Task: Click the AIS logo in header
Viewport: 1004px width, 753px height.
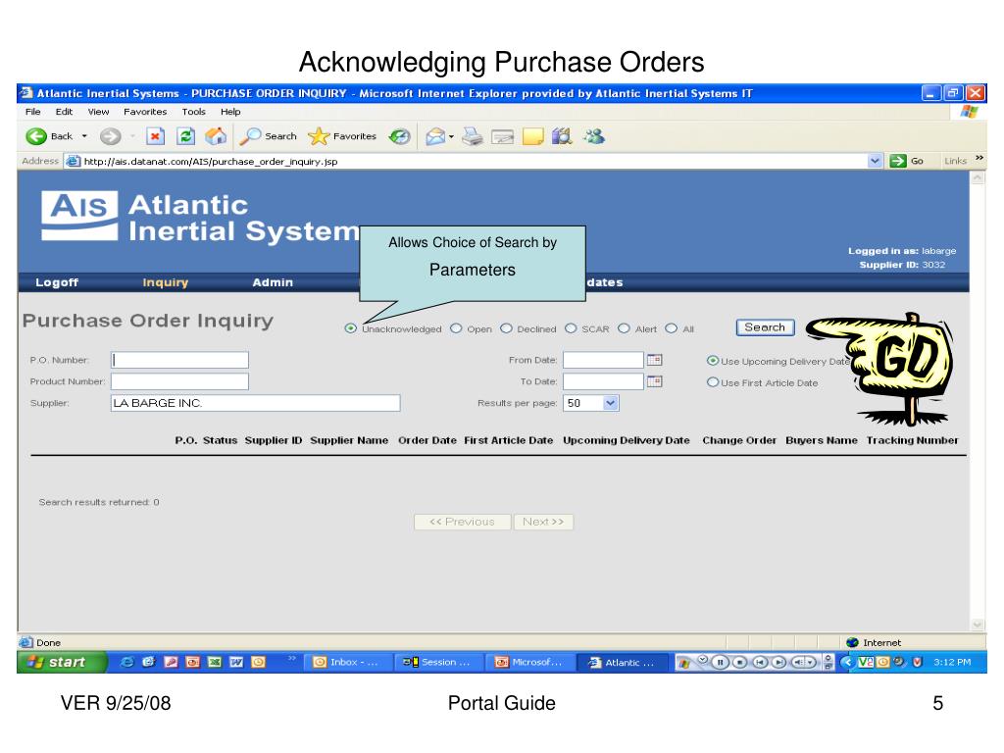Action: click(79, 215)
